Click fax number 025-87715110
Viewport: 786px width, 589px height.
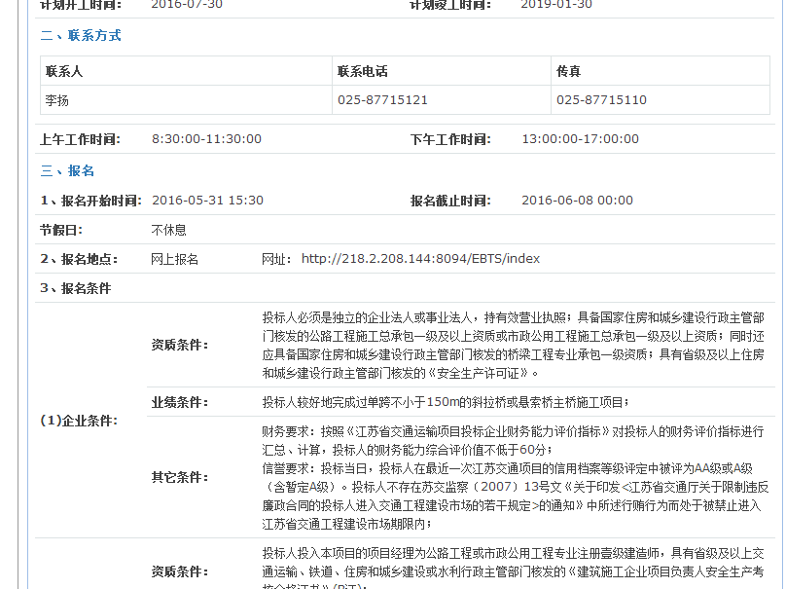click(601, 100)
